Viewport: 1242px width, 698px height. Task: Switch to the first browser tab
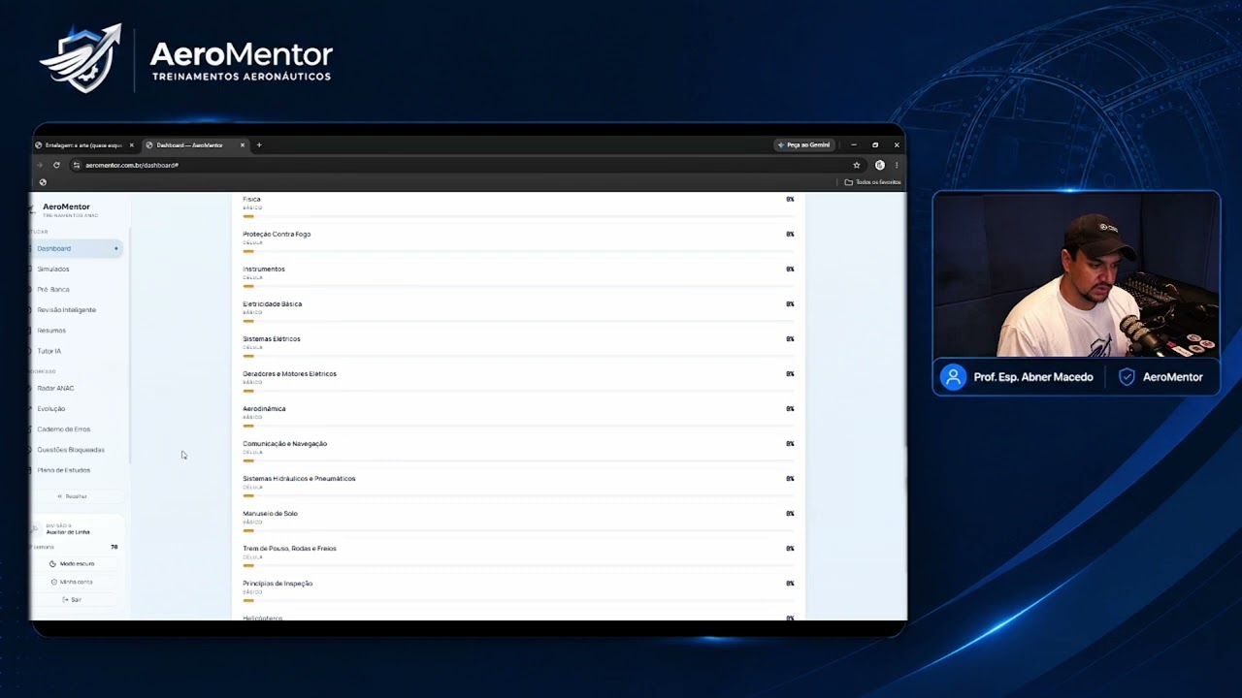coord(83,145)
